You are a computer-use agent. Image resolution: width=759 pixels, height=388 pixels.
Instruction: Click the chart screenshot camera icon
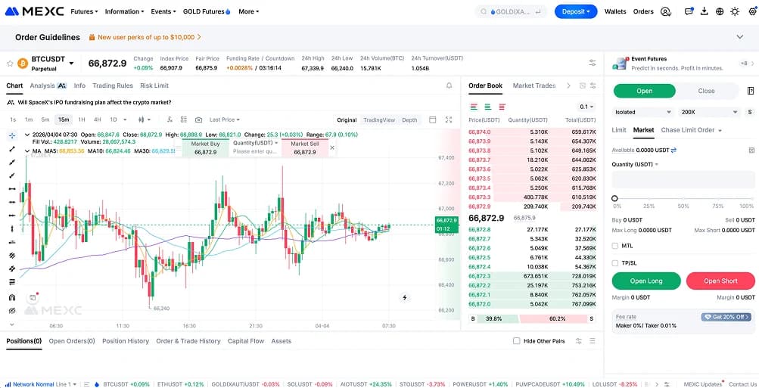coord(198,120)
